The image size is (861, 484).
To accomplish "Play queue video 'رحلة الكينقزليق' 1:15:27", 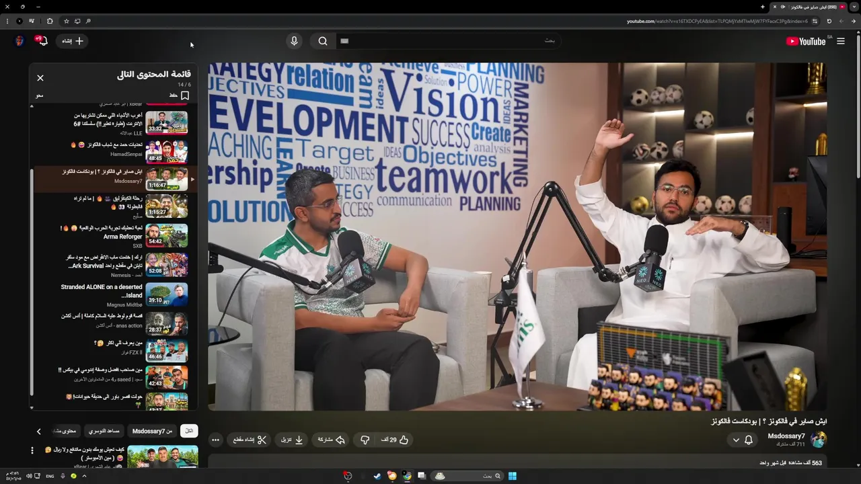I will click(x=116, y=206).
